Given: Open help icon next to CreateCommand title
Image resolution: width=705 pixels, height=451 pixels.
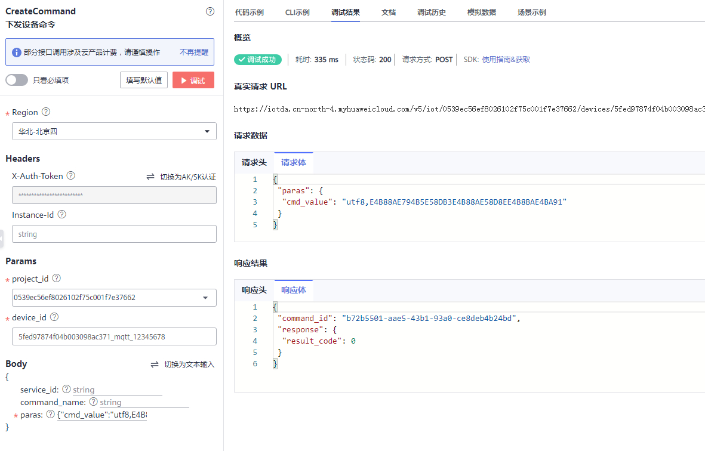Looking at the screenshot, I should click(210, 12).
